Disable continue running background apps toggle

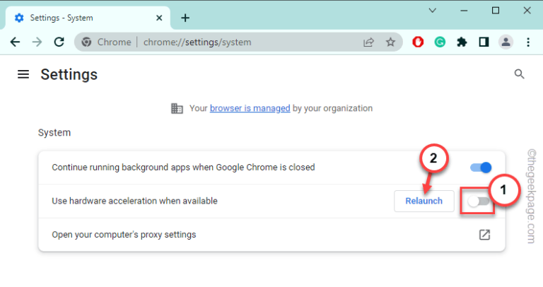pyautogui.click(x=481, y=168)
